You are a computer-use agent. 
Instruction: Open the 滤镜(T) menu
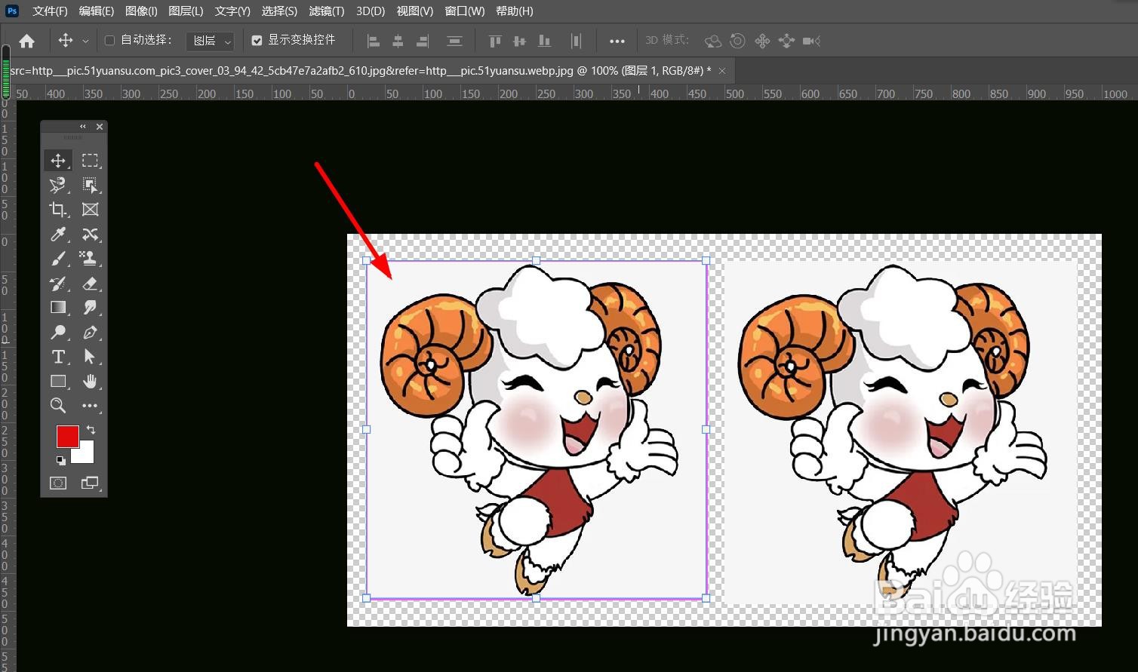[x=327, y=11]
